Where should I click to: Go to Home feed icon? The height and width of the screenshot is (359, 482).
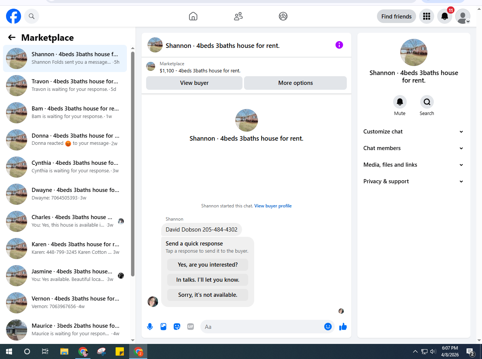[x=193, y=16]
